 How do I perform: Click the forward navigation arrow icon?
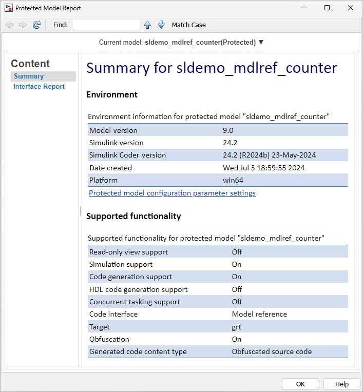click(x=23, y=25)
